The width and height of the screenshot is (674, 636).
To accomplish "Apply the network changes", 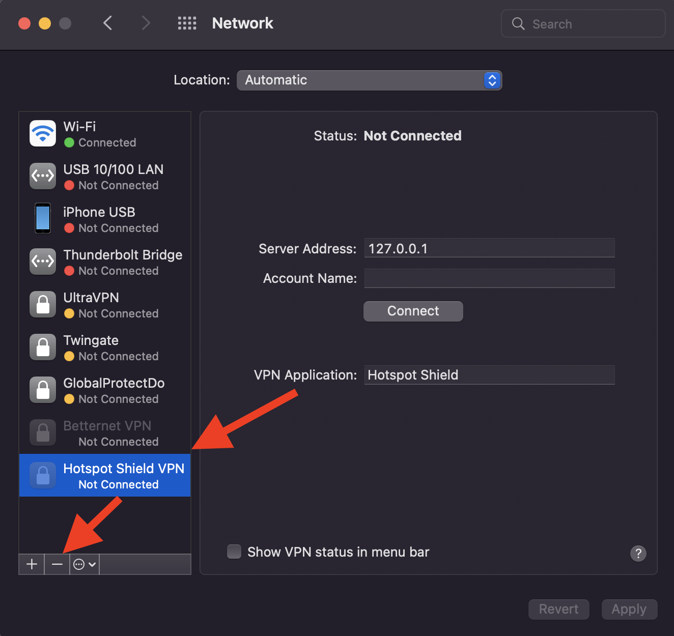I will click(629, 609).
